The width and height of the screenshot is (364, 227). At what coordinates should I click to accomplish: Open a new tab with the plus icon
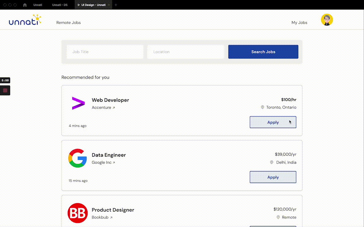(116, 5)
